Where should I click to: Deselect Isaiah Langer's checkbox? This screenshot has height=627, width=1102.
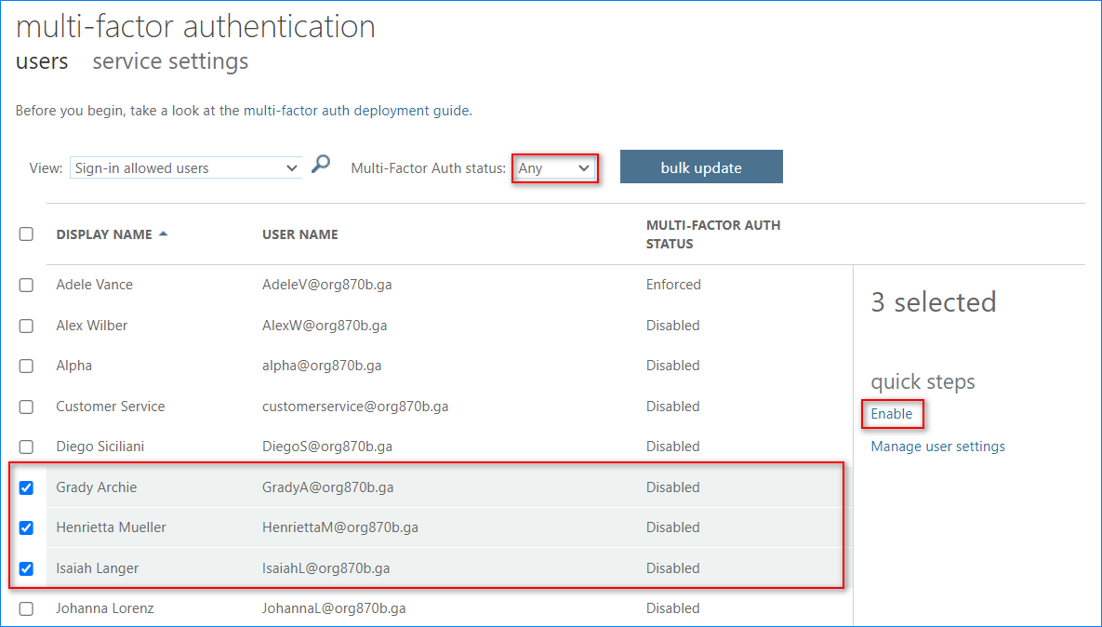(26, 568)
